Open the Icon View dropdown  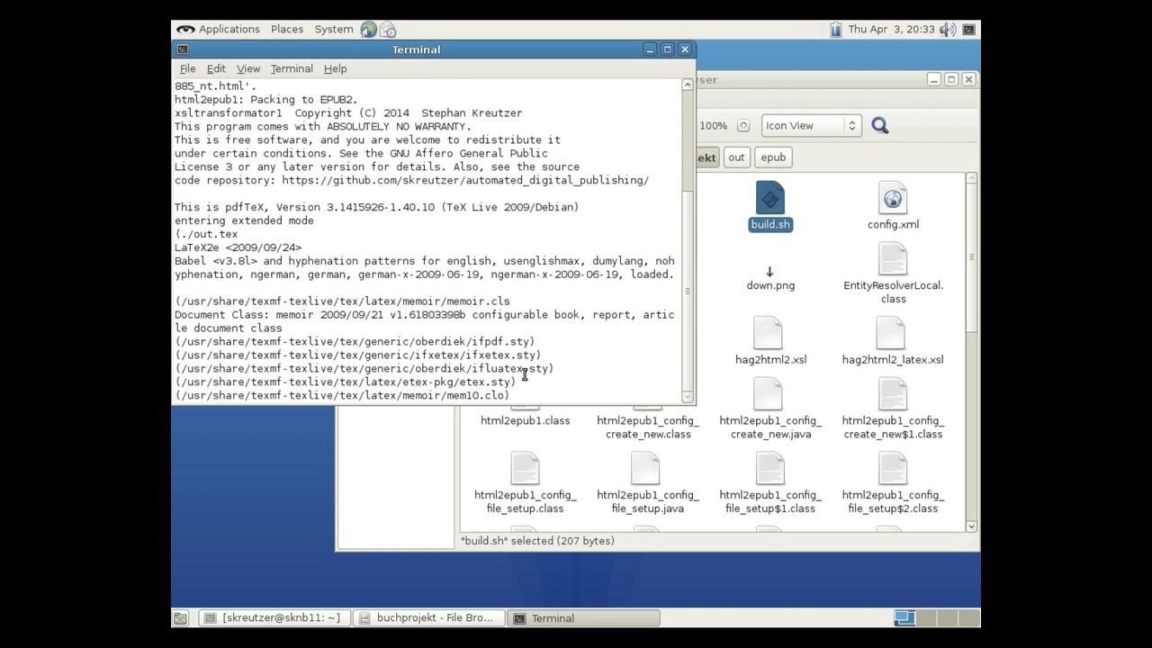coord(811,126)
